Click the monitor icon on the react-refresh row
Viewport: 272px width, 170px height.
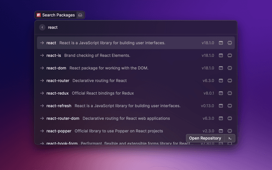(230, 106)
